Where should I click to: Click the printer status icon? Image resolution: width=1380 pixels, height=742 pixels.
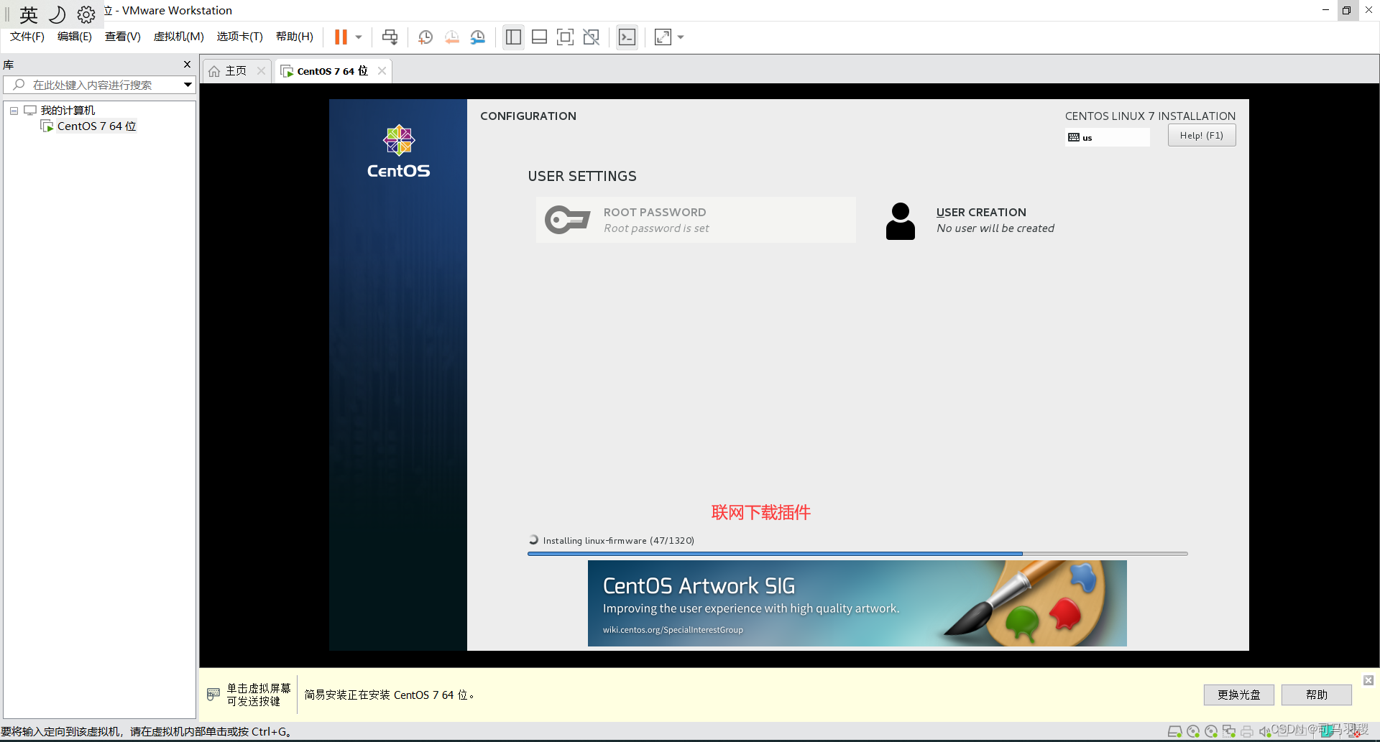[x=1247, y=731]
